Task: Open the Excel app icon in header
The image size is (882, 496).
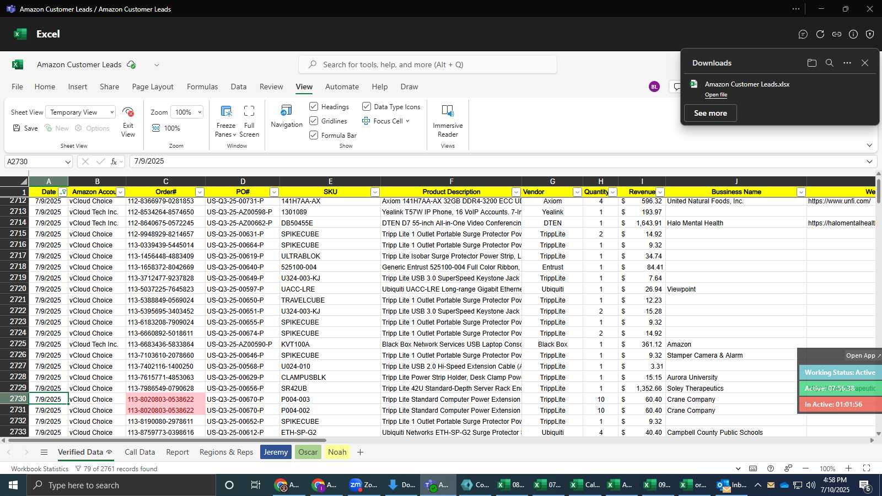Action: point(20,34)
